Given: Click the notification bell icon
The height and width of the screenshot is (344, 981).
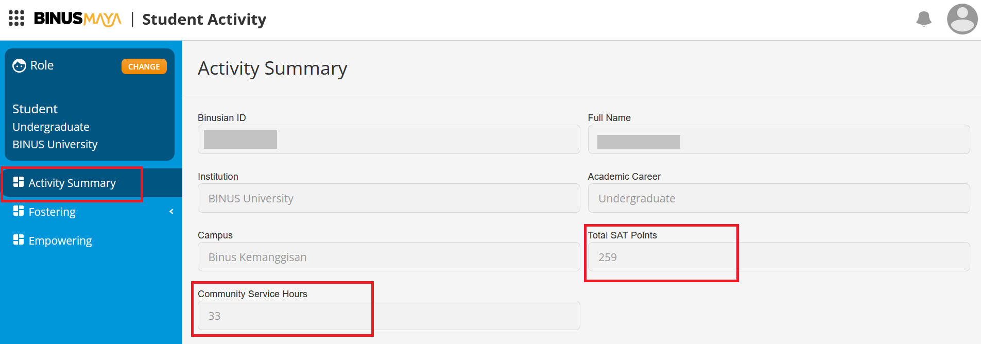Looking at the screenshot, I should pos(924,19).
